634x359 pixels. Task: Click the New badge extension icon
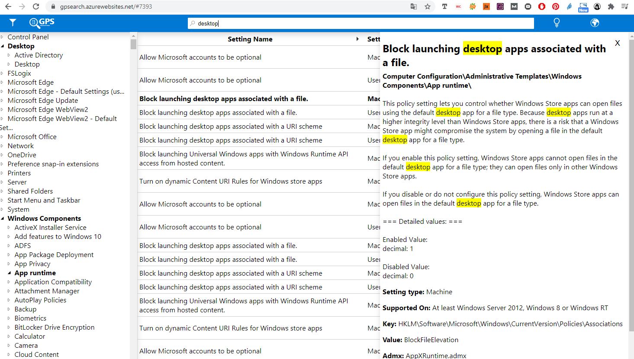583,7
